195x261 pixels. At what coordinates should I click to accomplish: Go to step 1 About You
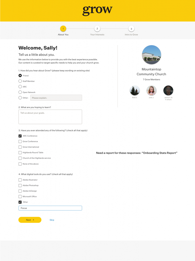[63, 29]
